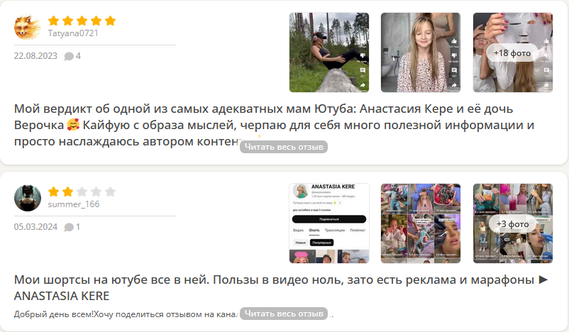
Task: Open Tatyana0721's fox avatar
Action: click(x=27, y=27)
